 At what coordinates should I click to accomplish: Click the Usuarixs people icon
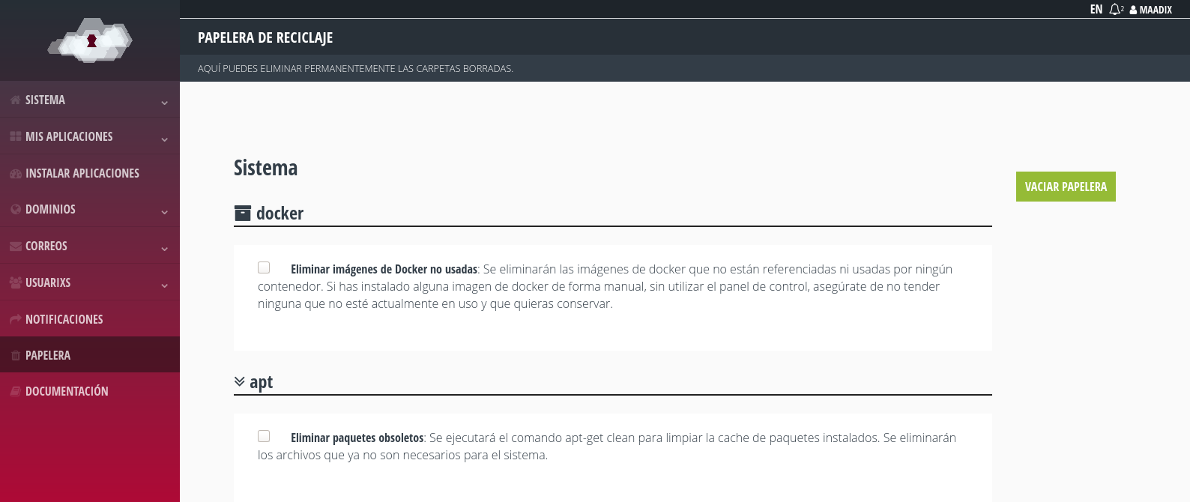coord(16,282)
